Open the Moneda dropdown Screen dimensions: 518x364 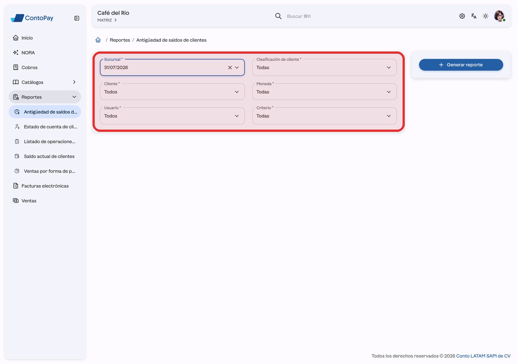pyautogui.click(x=324, y=92)
